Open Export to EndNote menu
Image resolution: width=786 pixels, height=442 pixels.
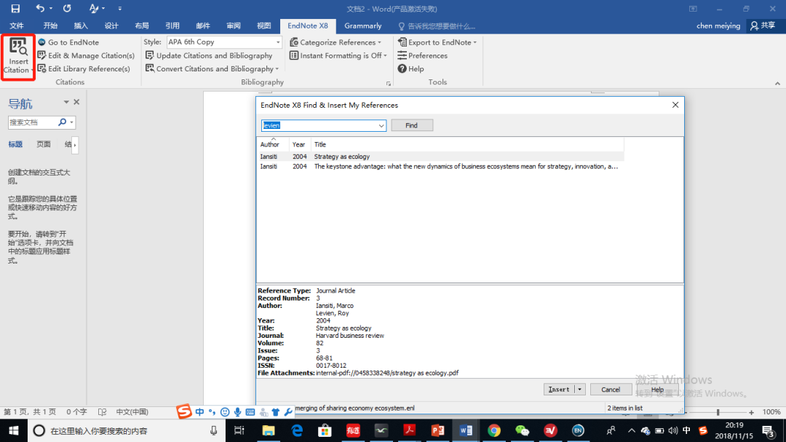pyautogui.click(x=437, y=42)
